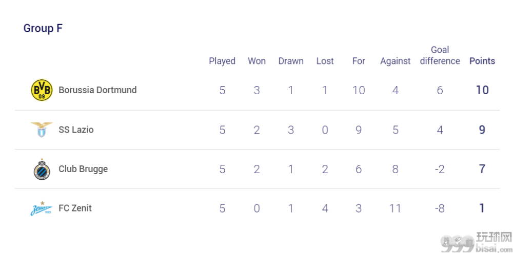Click the FC Zenit logo

tap(42, 208)
